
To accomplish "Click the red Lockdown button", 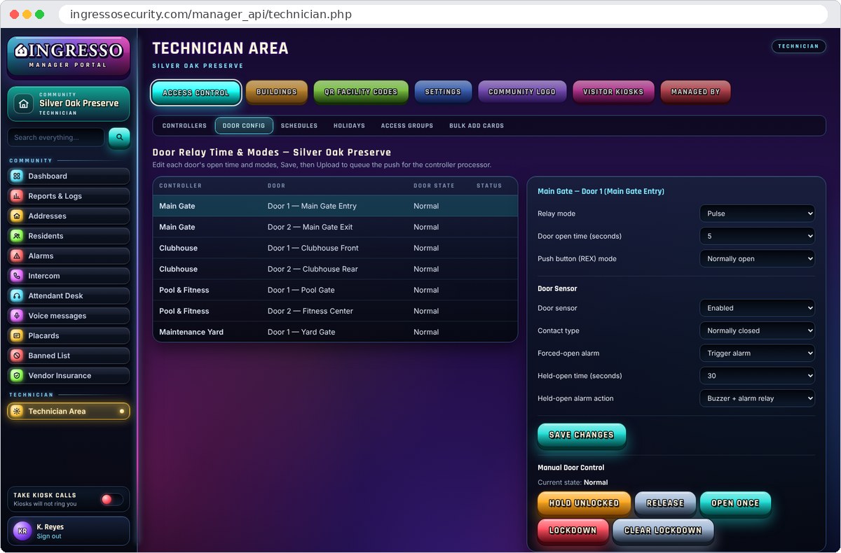I will tap(573, 531).
